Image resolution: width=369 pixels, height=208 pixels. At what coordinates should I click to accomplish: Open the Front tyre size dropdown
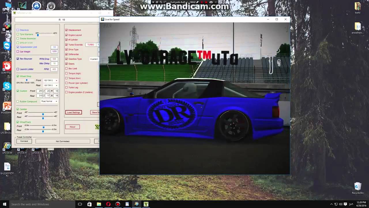pyautogui.click(x=50, y=80)
